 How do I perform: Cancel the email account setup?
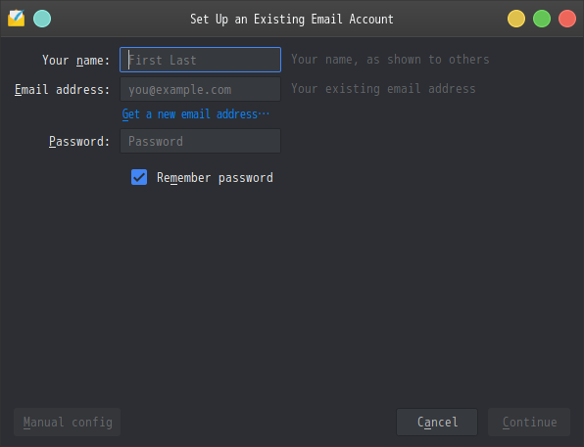437,423
